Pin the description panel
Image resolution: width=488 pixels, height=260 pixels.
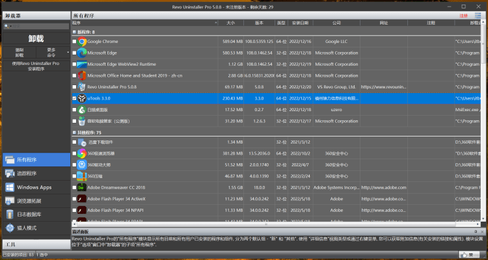point(476,231)
